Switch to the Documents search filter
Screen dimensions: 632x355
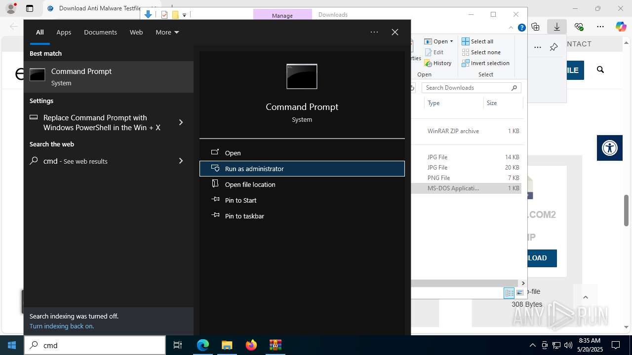(100, 32)
